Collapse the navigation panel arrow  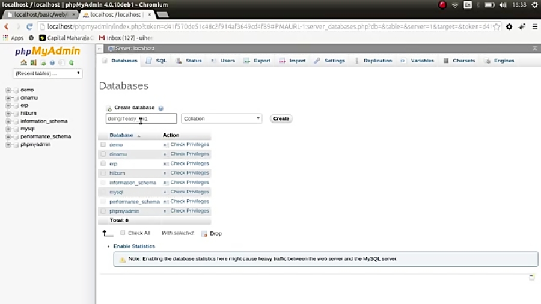pos(99,49)
